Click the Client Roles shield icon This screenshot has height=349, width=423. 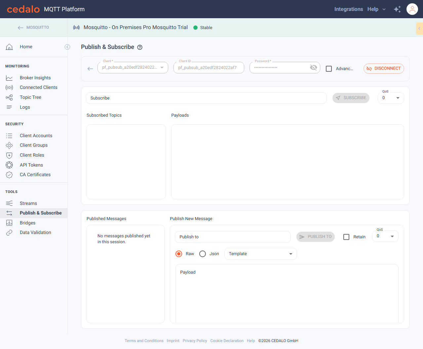[9, 155]
